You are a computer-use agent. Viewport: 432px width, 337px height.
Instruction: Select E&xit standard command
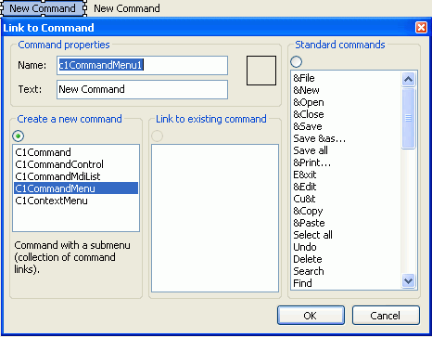pyautogui.click(x=346, y=175)
